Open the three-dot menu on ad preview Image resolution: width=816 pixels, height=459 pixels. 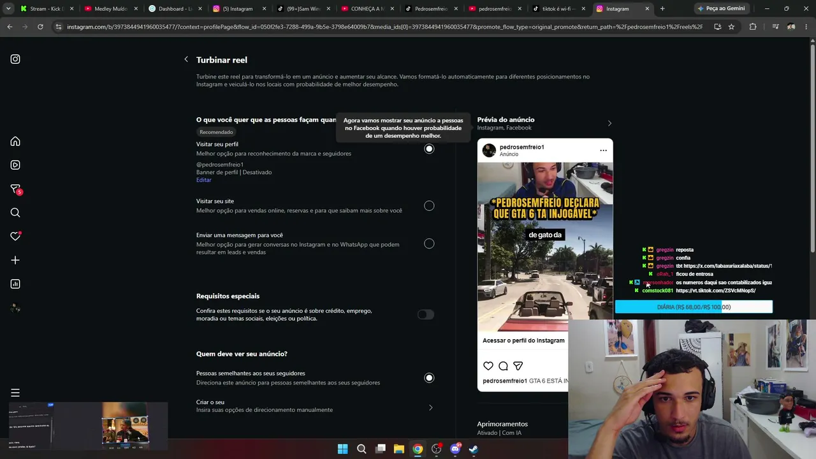(603, 150)
